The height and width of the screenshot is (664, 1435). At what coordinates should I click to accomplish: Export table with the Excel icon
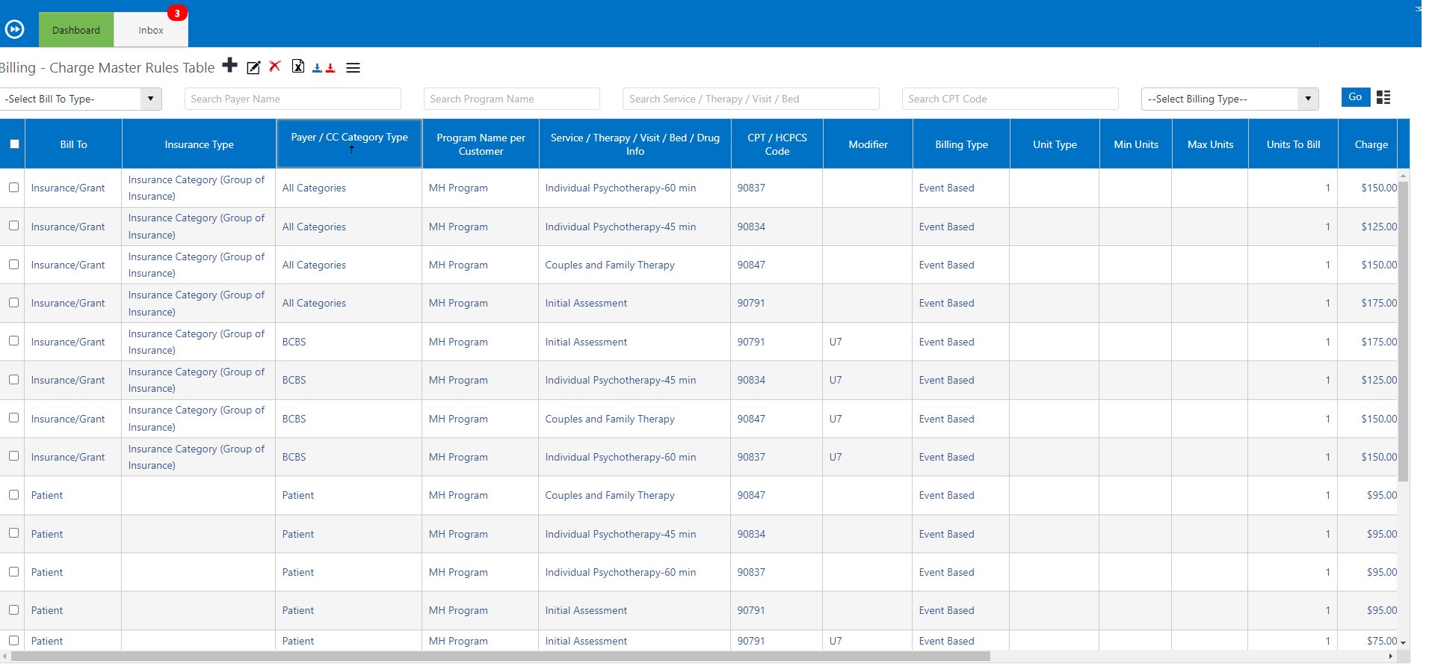pos(297,67)
